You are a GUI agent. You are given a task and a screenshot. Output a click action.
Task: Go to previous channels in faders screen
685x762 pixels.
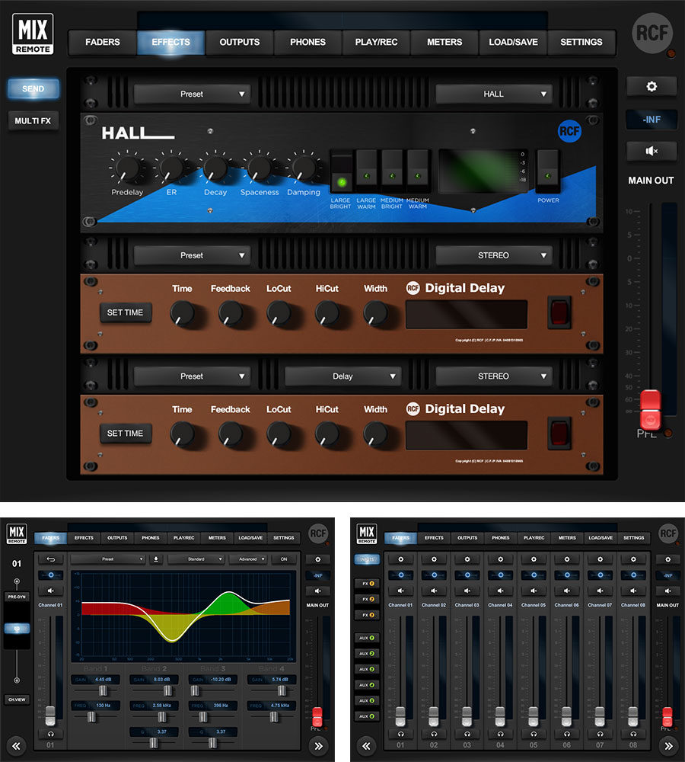[x=367, y=746]
